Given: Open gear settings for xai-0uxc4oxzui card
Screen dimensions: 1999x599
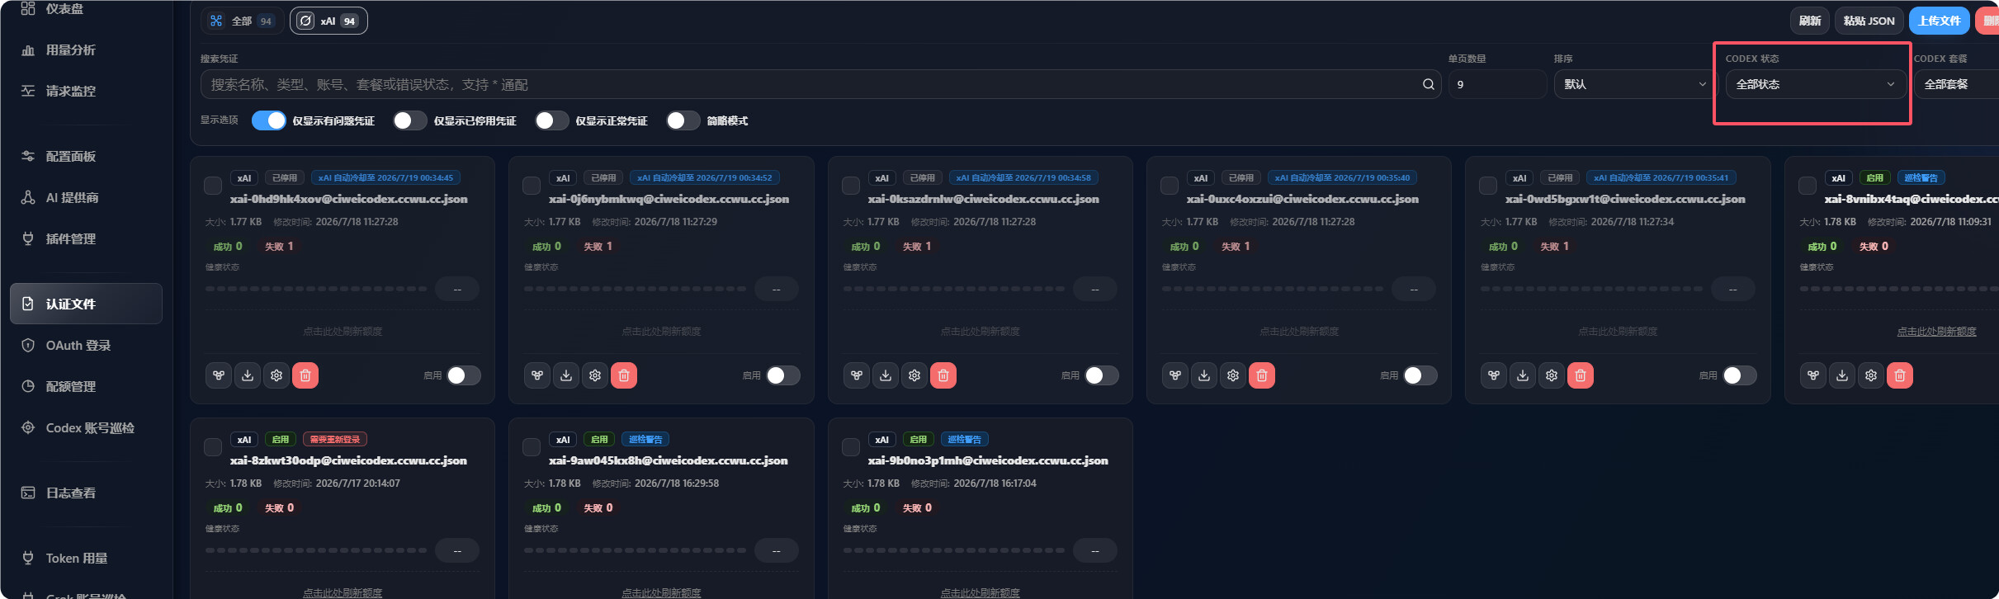Looking at the screenshot, I should click(x=1233, y=375).
